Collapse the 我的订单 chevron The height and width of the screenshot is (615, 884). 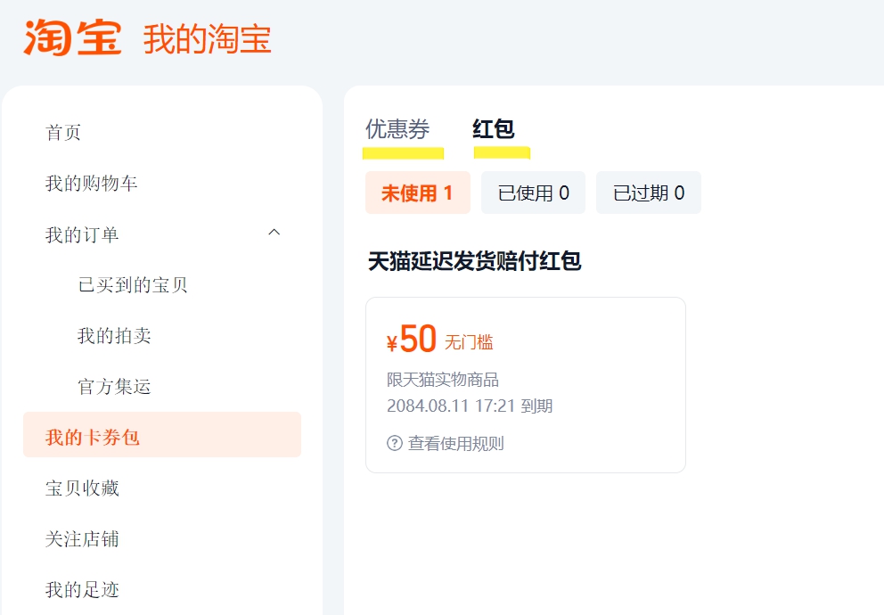point(274,233)
